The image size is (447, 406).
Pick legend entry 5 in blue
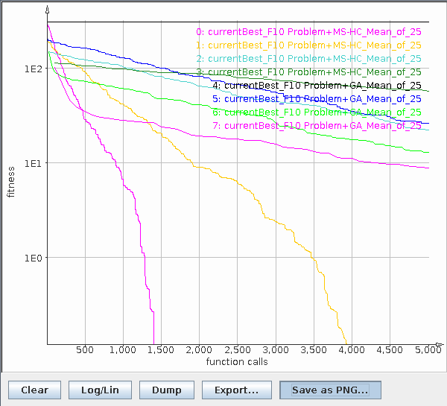point(317,98)
